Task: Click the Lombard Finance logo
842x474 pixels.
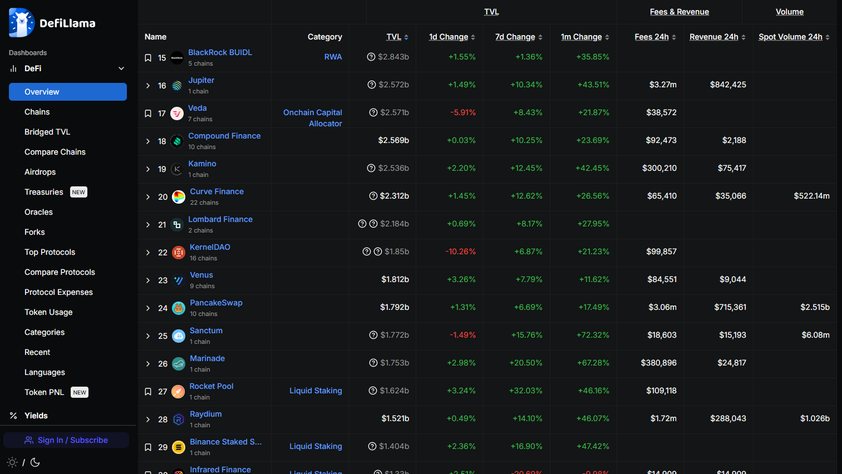Action: 177,225
